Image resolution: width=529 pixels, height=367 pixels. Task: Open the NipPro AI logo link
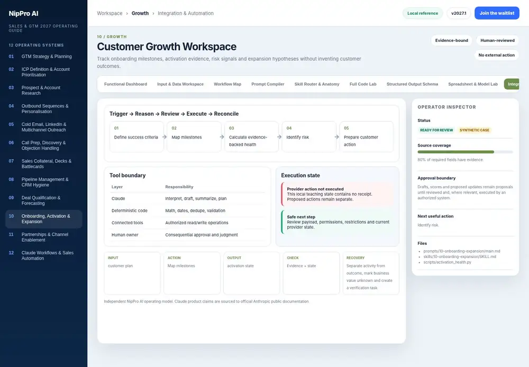[x=23, y=14]
